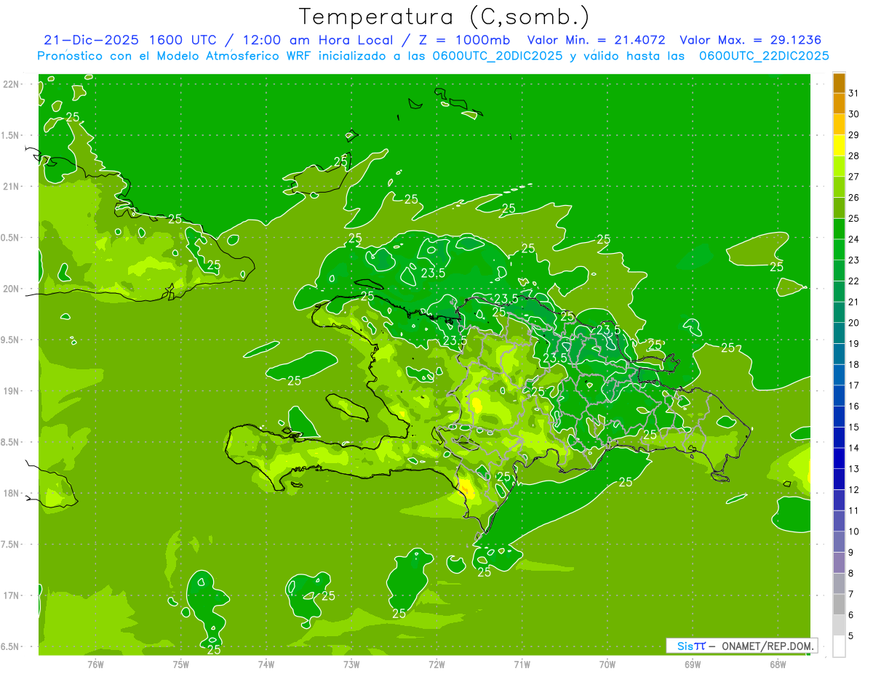Viewport: 873px width, 674px height.
Task: Click the purple colorbar segment between 8 and 9
Action: click(839, 562)
